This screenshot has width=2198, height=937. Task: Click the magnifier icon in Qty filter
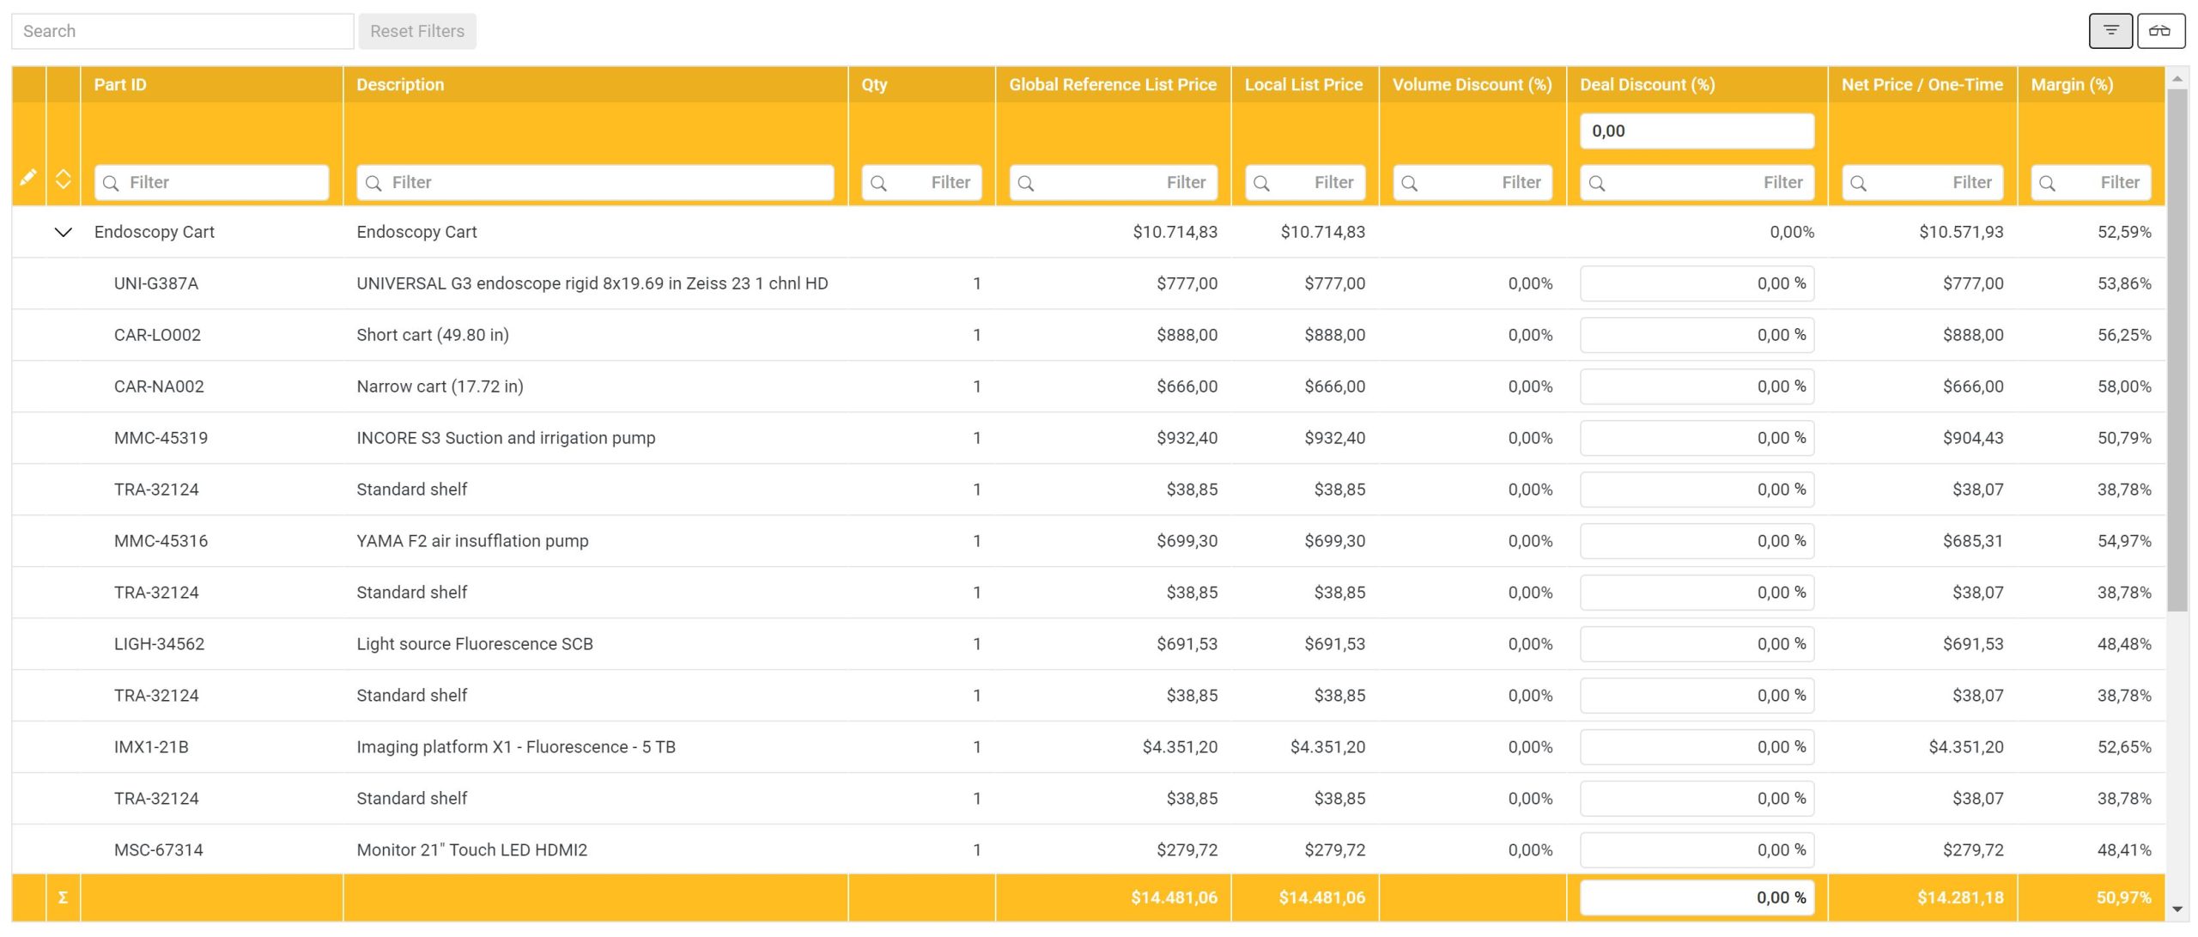(879, 182)
